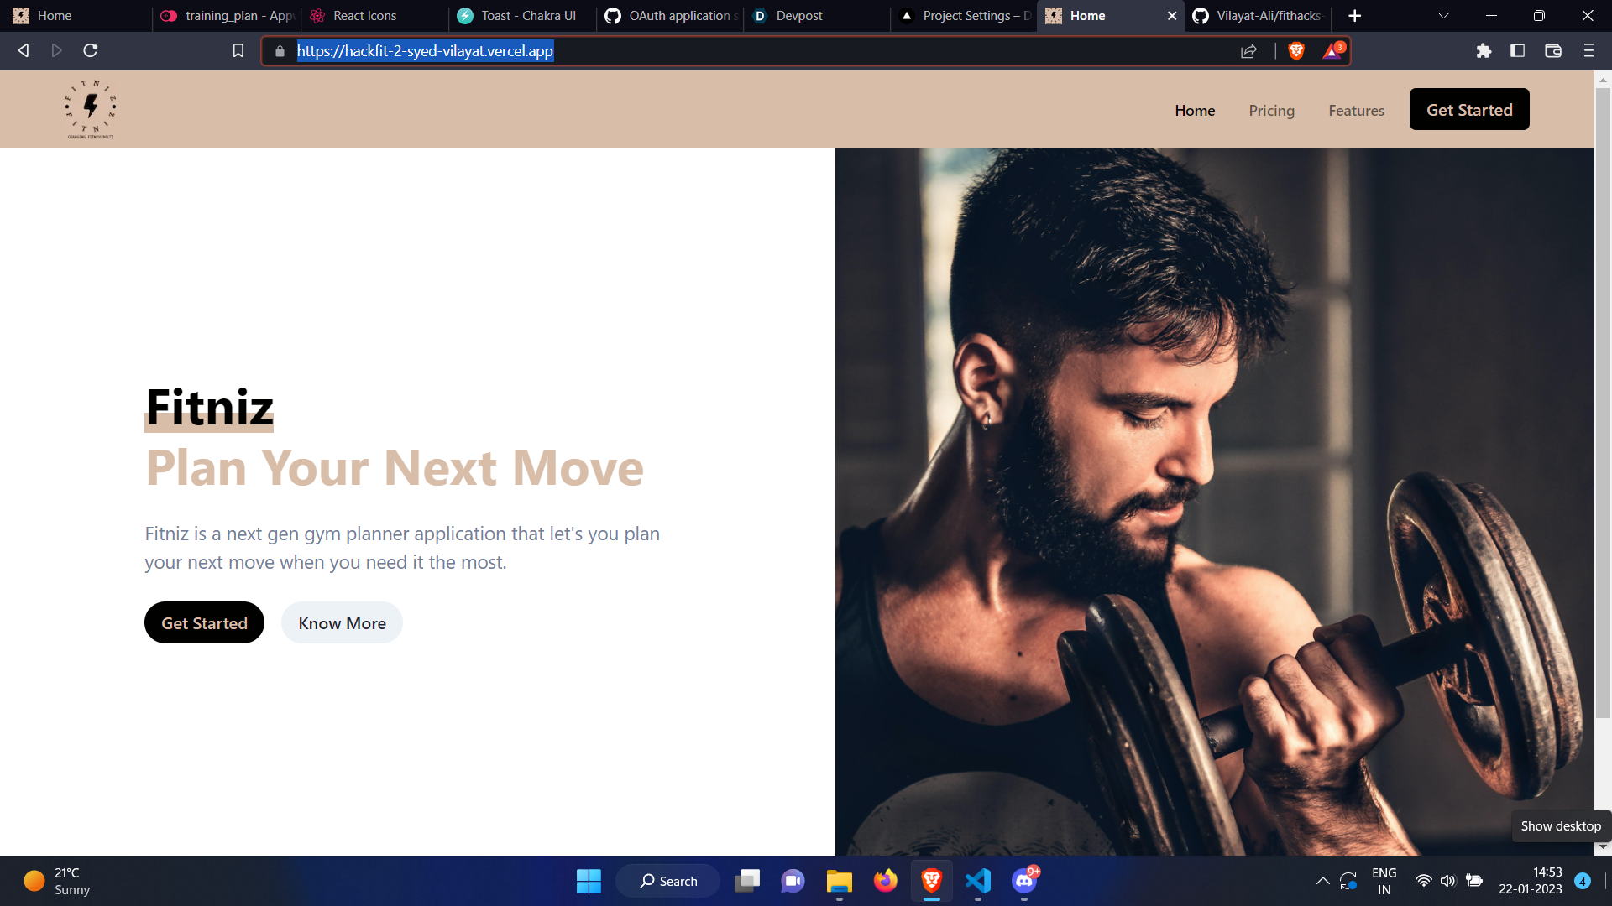Toggle the sidebar panel icon
This screenshot has height=906, width=1612.
pyautogui.click(x=1517, y=51)
